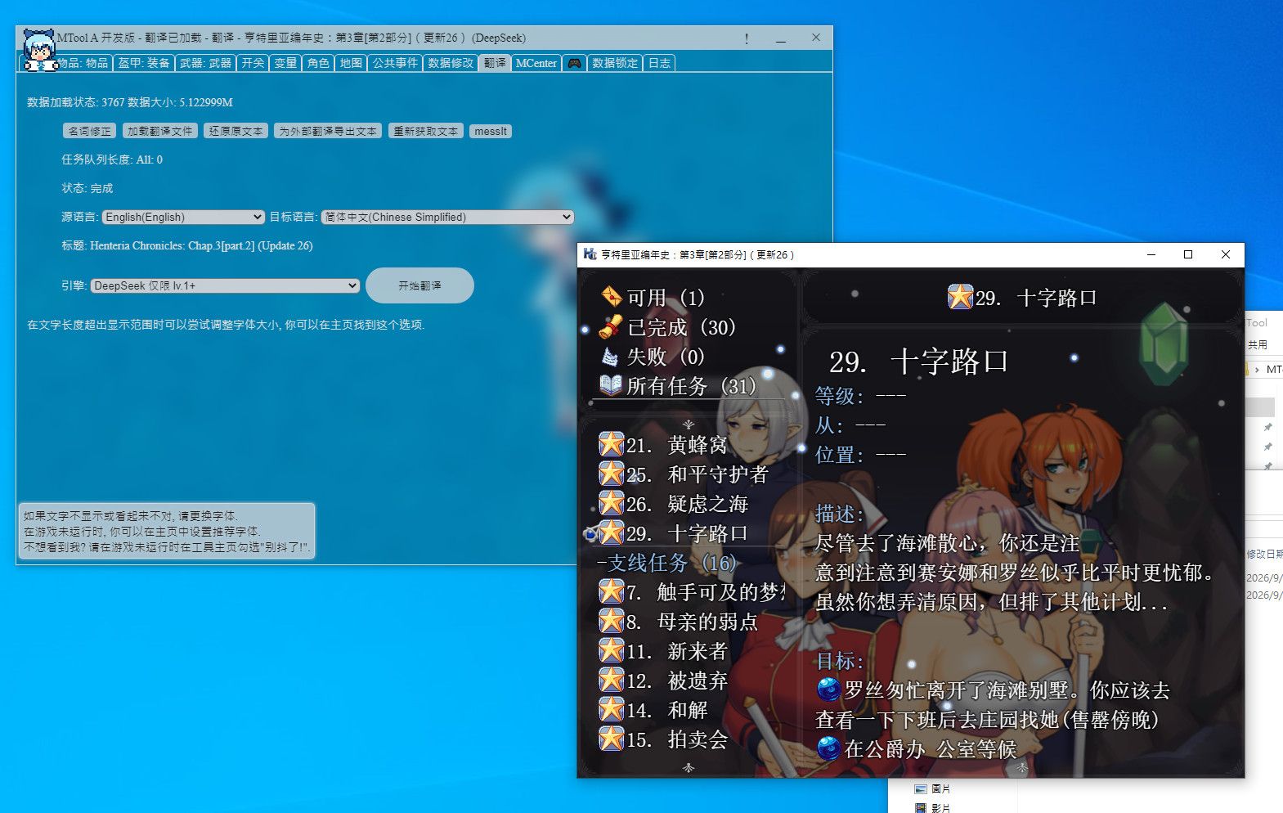This screenshot has width=1283, height=813.
Task: Switch to the 武器 tab
Action: click(206, 63)
